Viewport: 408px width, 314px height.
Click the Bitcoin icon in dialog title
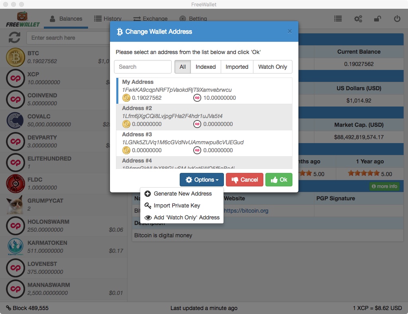120,32
